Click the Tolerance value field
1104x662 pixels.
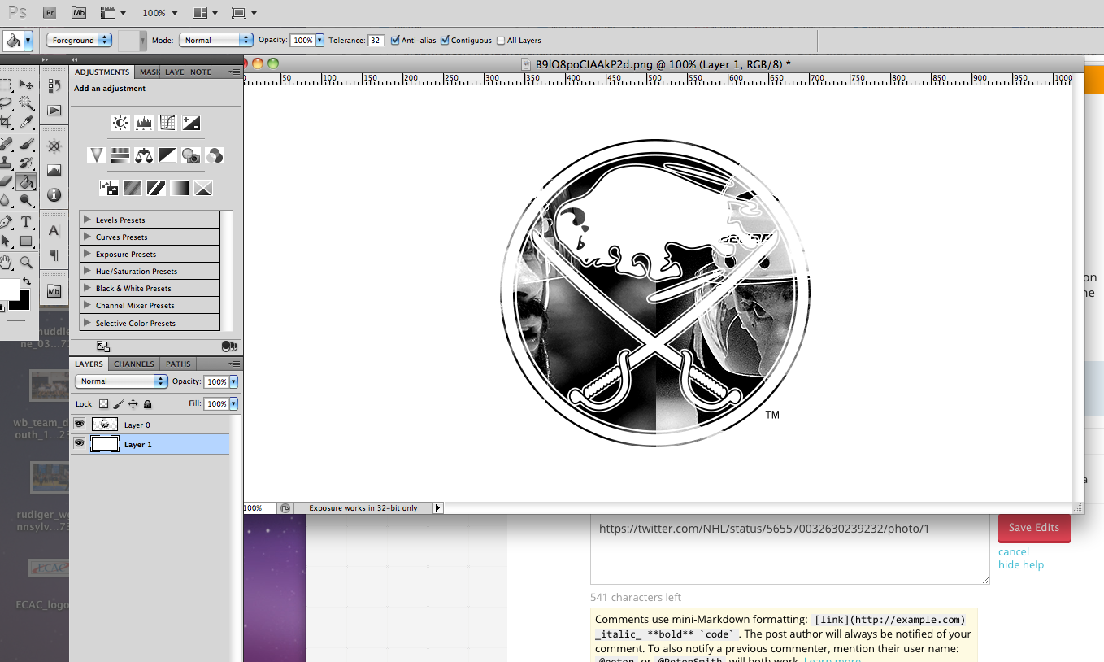point(376,40)
